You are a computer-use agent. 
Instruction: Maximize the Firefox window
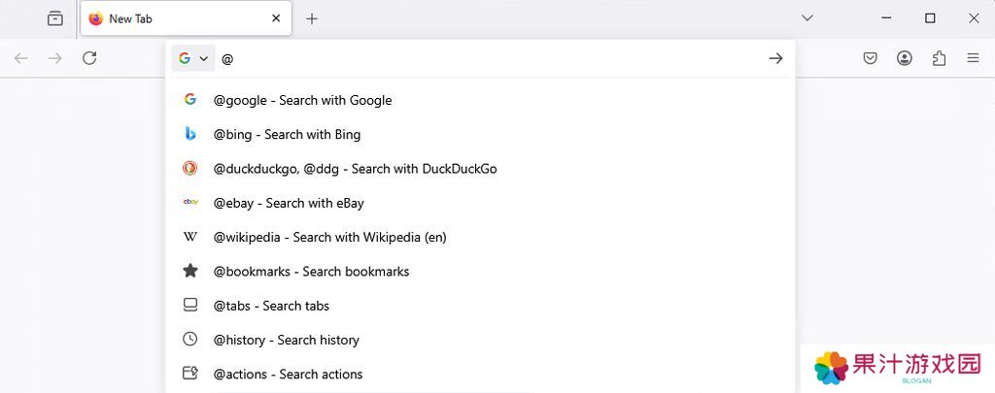(930, 18)
